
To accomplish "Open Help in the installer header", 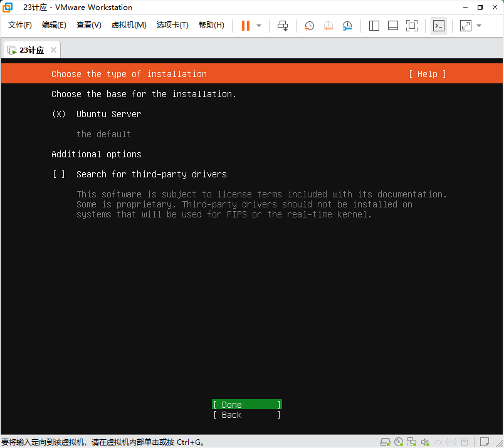I will (428, 74).
